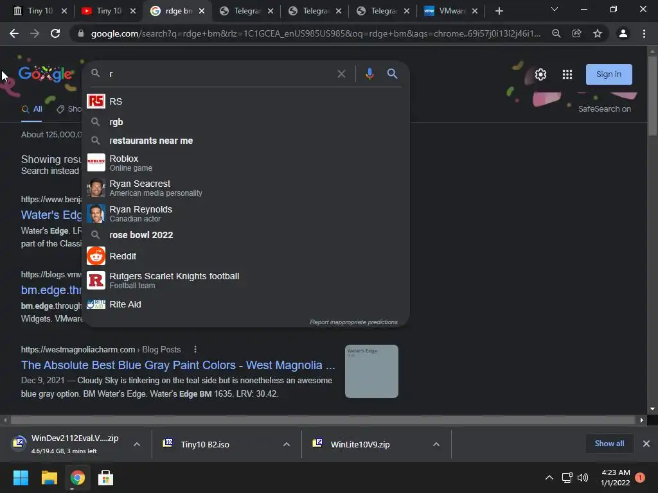This screenshot has height=493, width=658.
Task: Open Microsoft Store from the taskbar
Action: point(105,478)
